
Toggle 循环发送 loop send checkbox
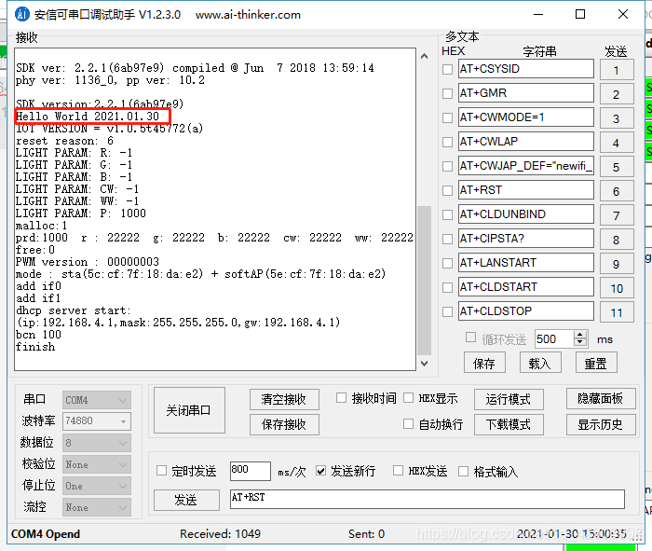(470, 337)
